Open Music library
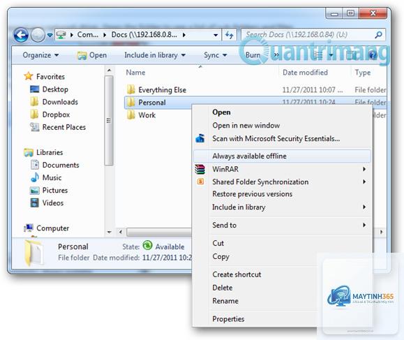 52,177
